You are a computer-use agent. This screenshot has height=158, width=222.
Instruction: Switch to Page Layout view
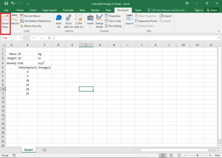171,155
